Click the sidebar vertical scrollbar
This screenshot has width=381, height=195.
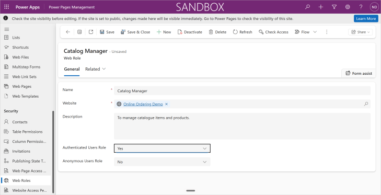tap(53, 152)
